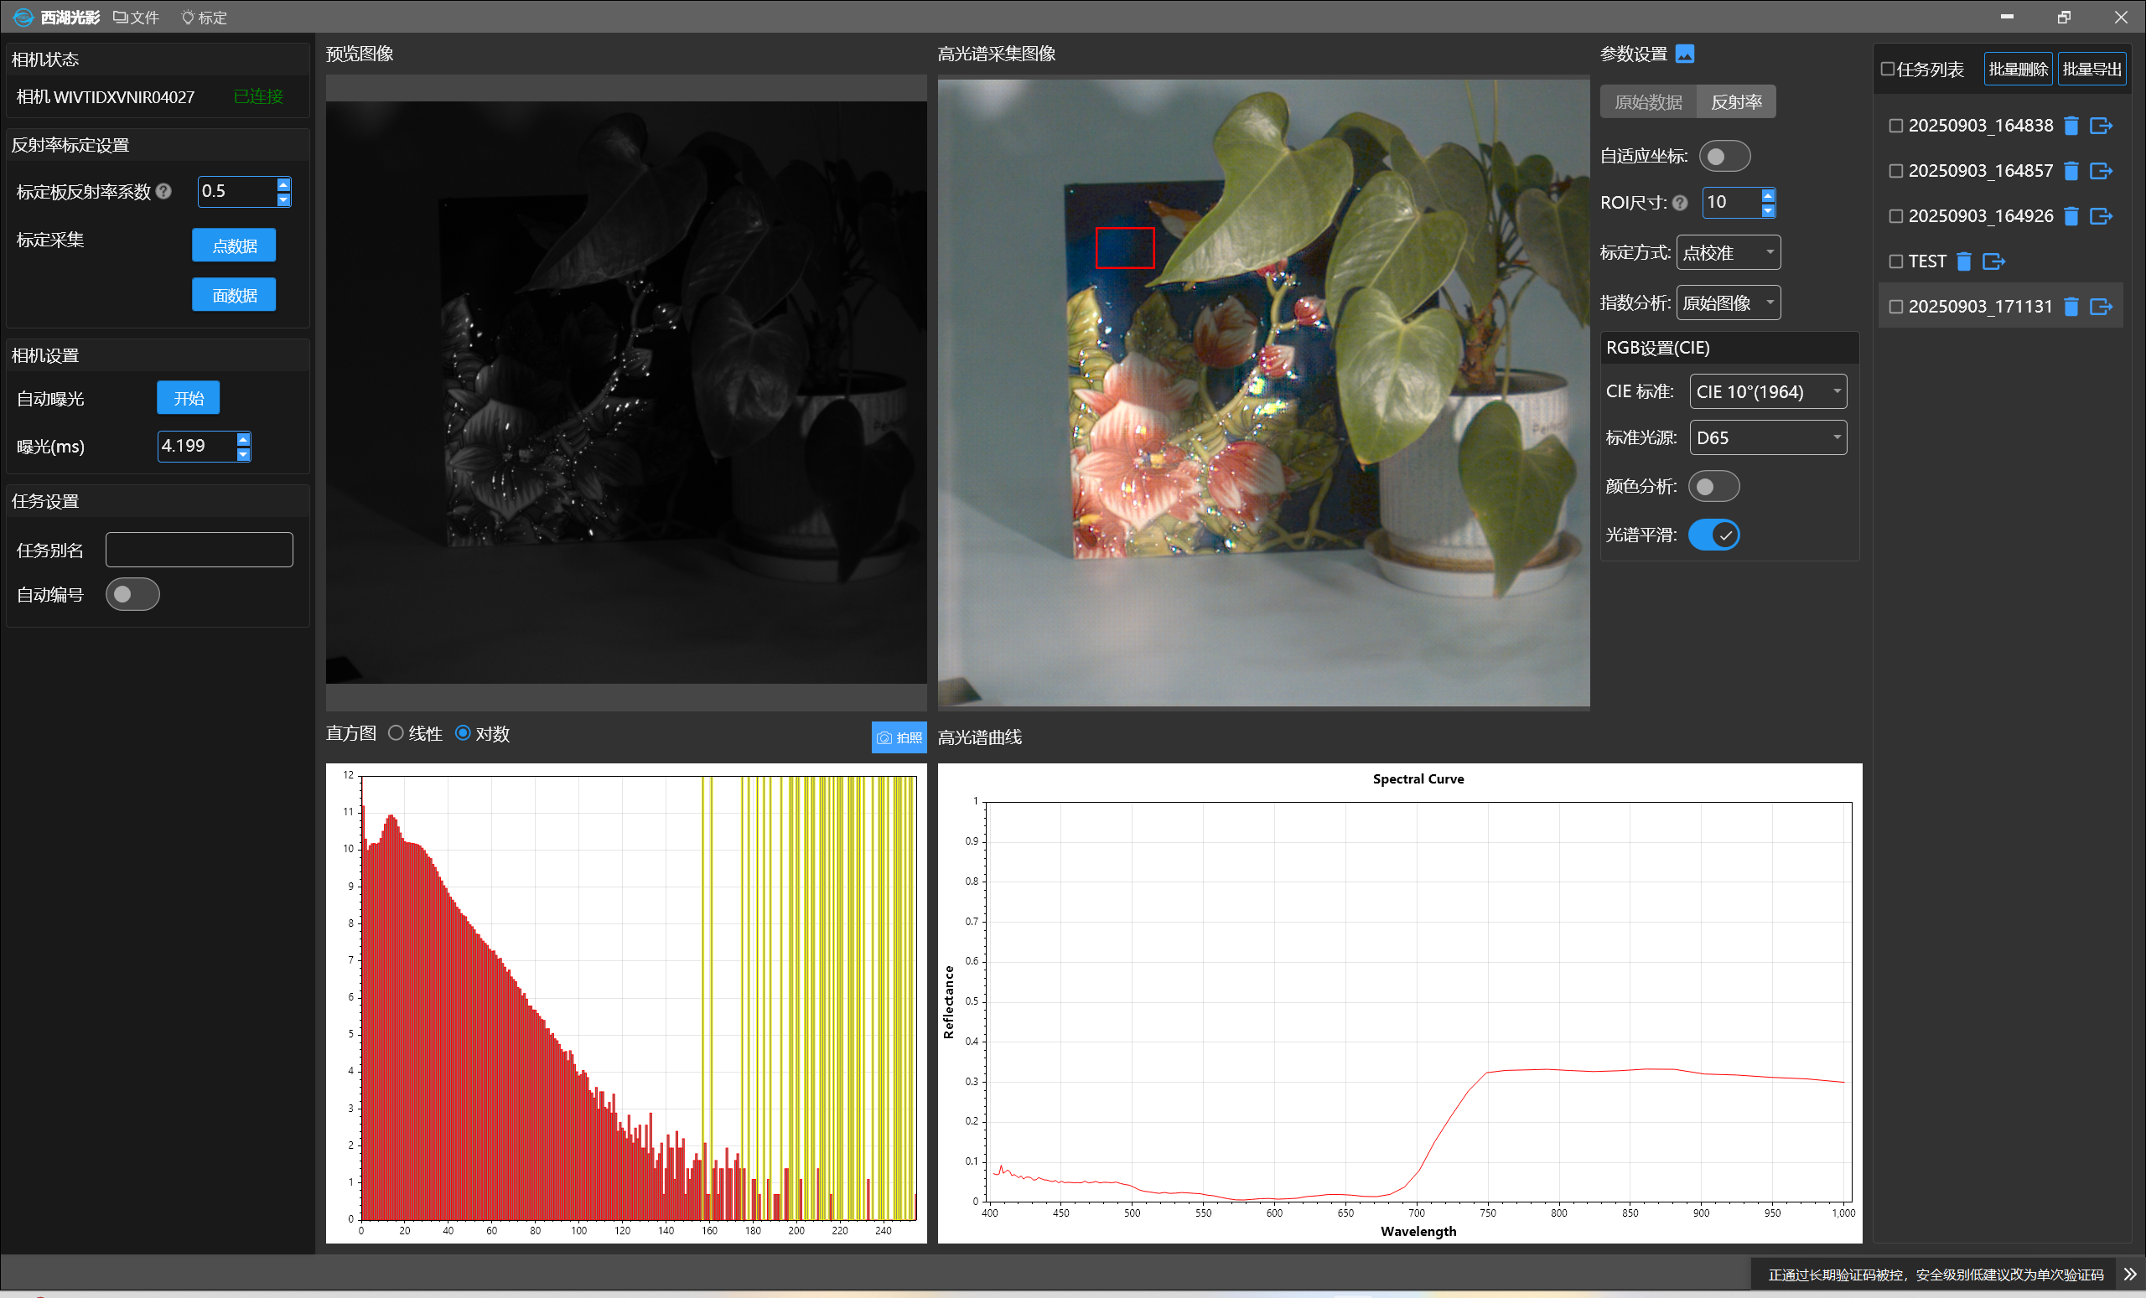
Task: Open the 标定方式 dropdown showing 点校准
Action: coord(1728,253)
